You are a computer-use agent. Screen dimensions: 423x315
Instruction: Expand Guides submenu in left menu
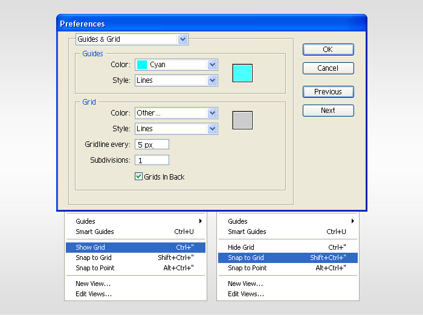click(x=136, y=221)
